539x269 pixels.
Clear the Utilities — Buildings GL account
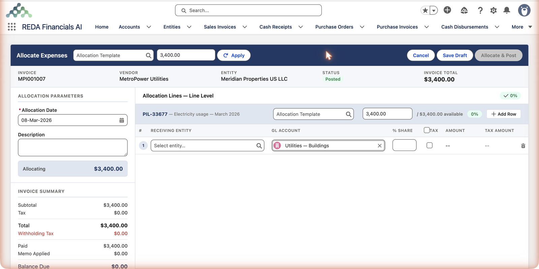point(380,146)
